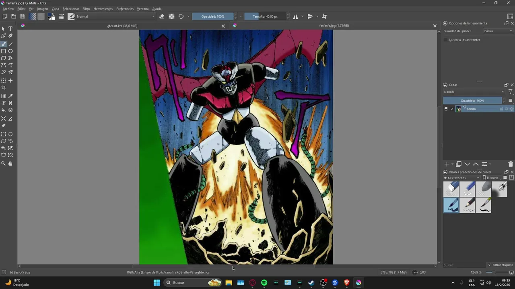Select the Pan hand tool
This screenshot has width=515, height=289.
click(x=10, y=164)
